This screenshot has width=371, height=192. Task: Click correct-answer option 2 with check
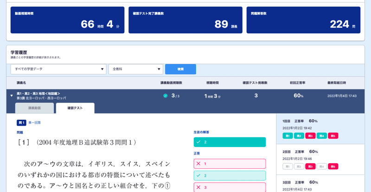(230, 176)
